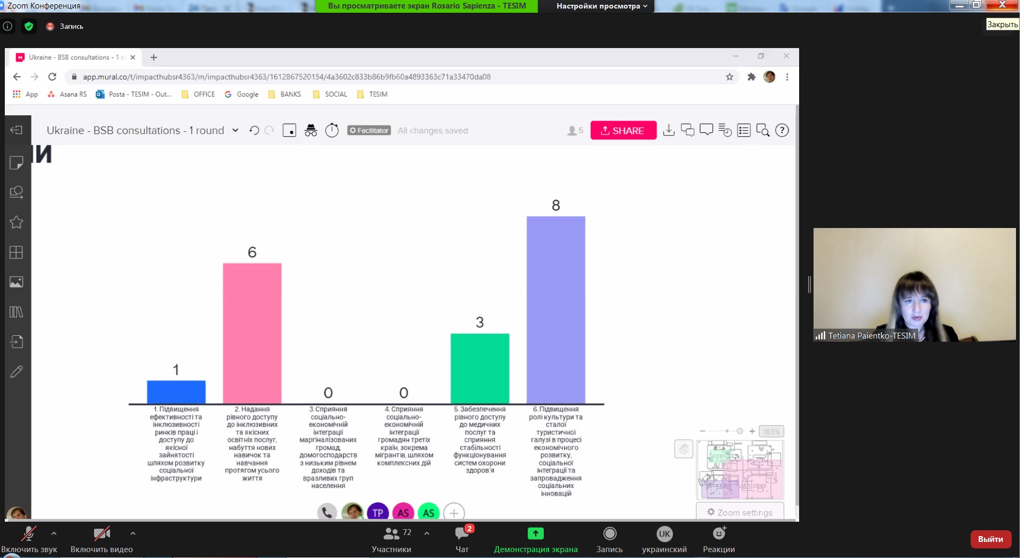Bookmark this page with star icon
This screenshot has width=1024, height=558.
coord(730,77)
